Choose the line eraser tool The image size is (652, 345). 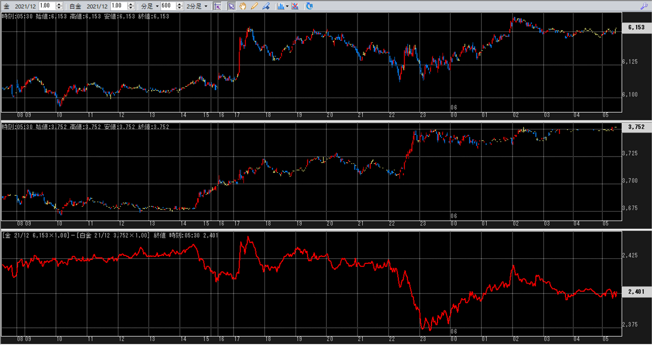[x=266, y=6]
